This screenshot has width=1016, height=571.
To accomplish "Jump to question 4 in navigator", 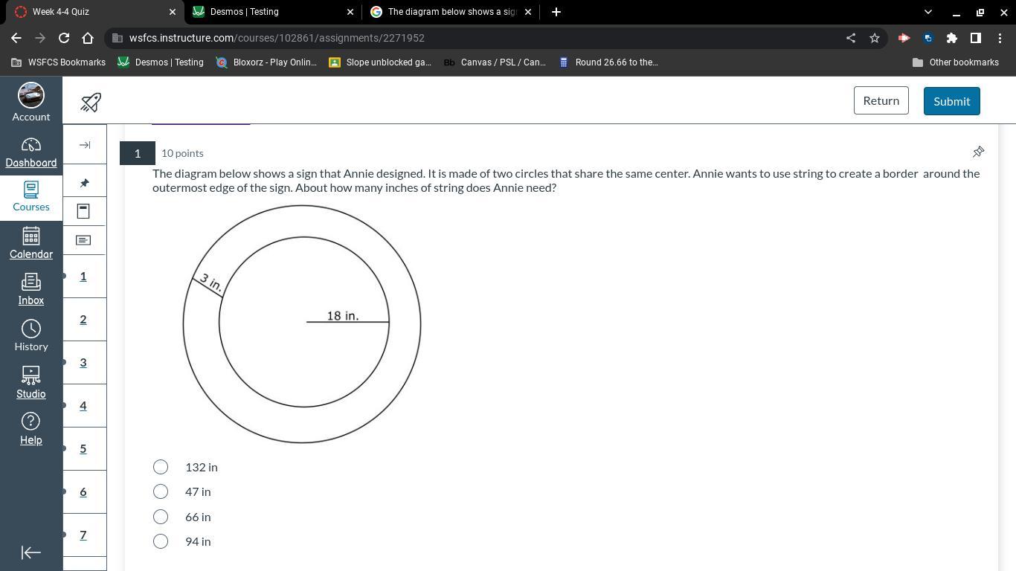I will click(x=83, y=406).
